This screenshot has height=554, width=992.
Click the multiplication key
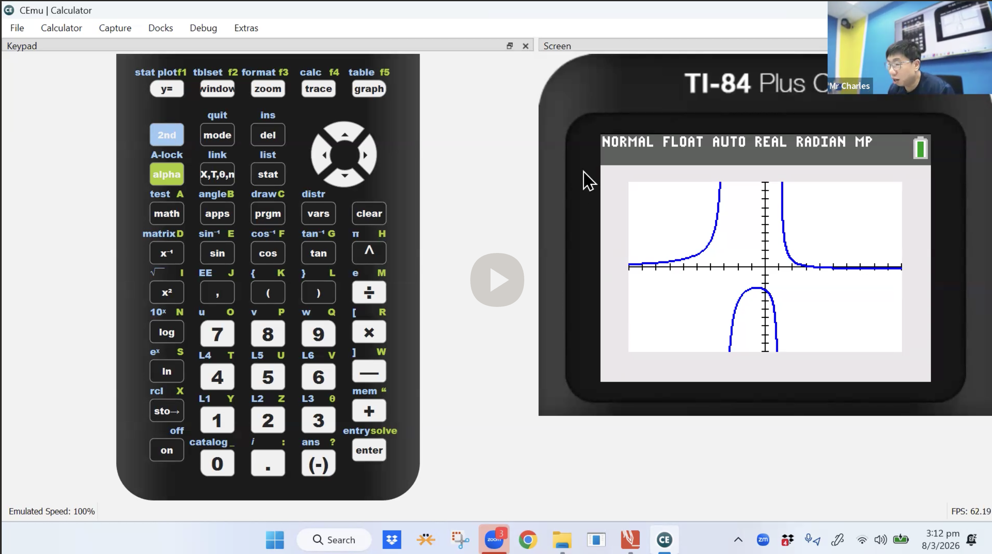click(x=369, y=333)
